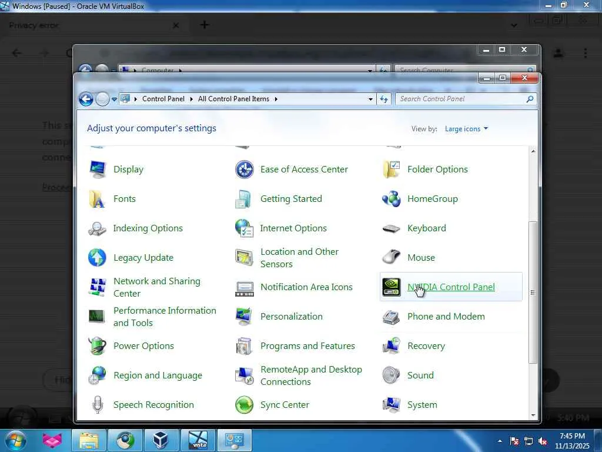Click the muted volume tray icon
The image size is (602, 452).
tap(543, 441)
